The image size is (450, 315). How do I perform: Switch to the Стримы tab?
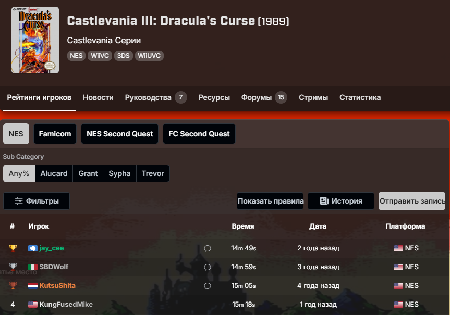click(x=313, y=98)
